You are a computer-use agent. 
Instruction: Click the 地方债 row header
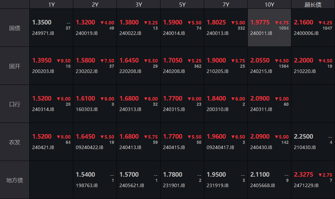click(x=15, y=180)
